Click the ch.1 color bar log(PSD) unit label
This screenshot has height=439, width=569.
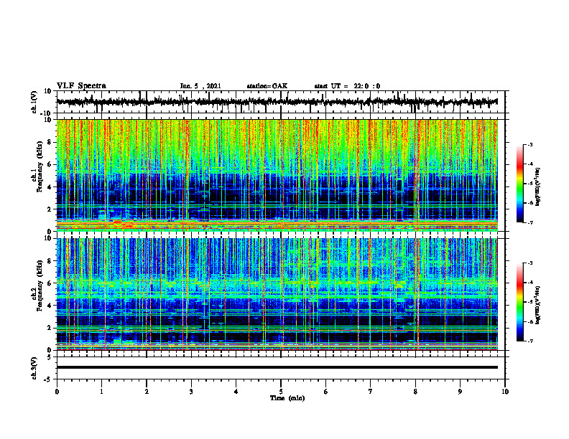(x=537, y=187)
